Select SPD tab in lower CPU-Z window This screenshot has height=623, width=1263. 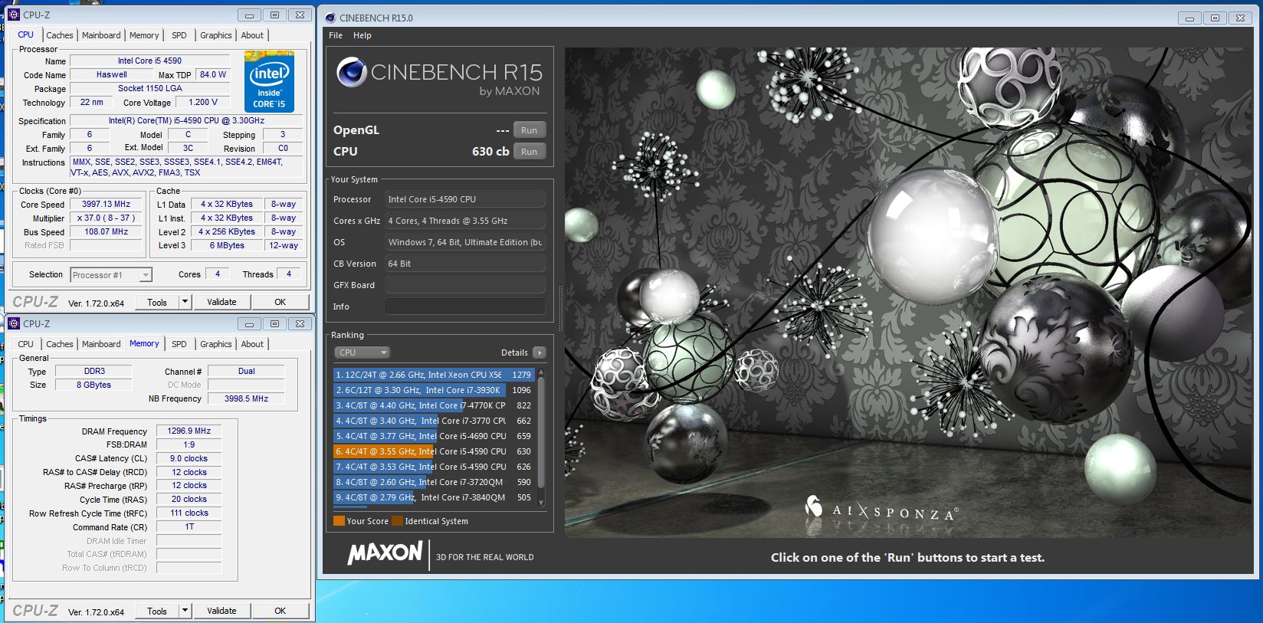pos(179,344)
